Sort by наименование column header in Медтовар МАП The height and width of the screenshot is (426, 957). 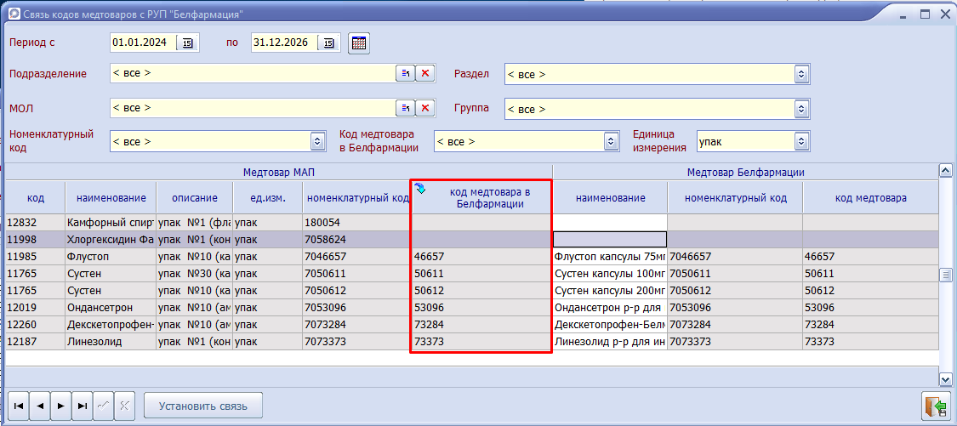pos(111,198)
